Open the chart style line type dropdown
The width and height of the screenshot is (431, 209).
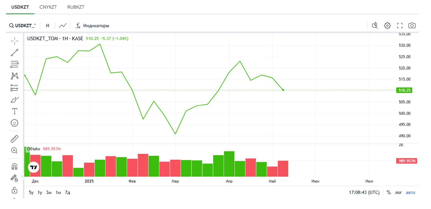[63, 26]
